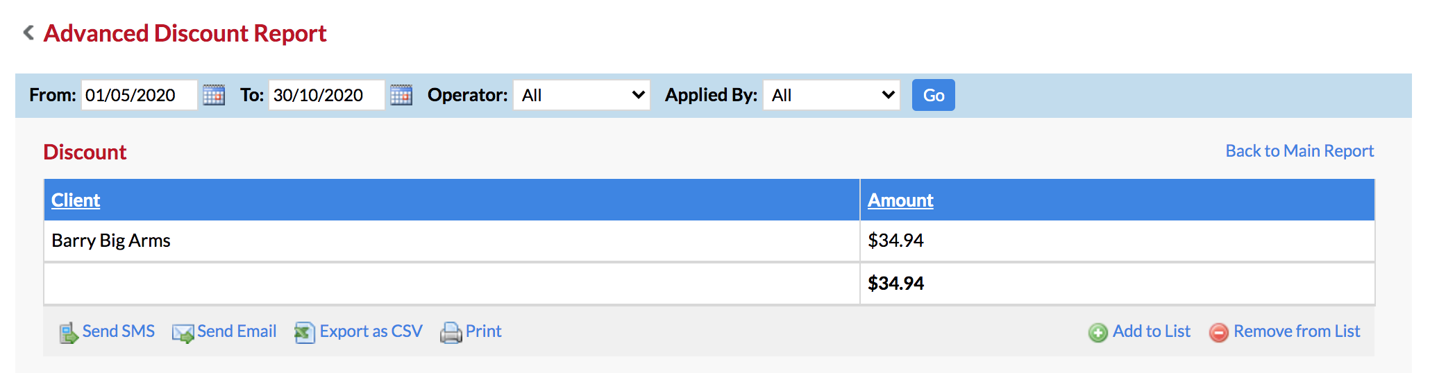Focus the From date input field
The image size is (1430, 373).
coord(140,95)
